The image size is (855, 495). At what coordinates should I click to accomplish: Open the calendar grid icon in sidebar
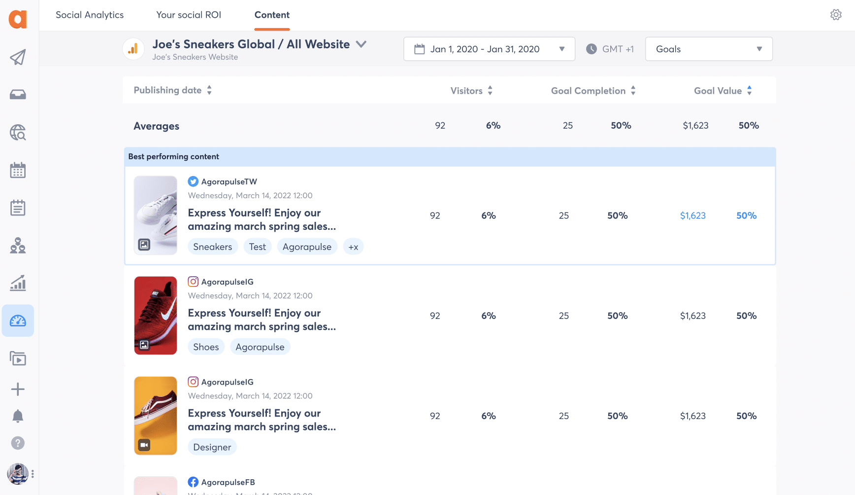click(x=18, y=170)
